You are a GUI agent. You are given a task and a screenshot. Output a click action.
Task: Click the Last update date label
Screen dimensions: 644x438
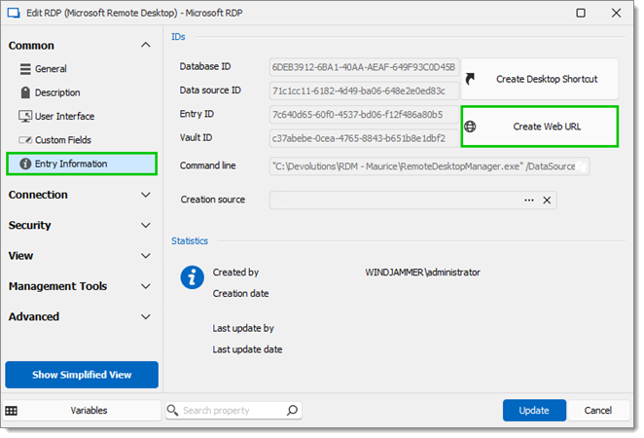click(x=247, y=349)
